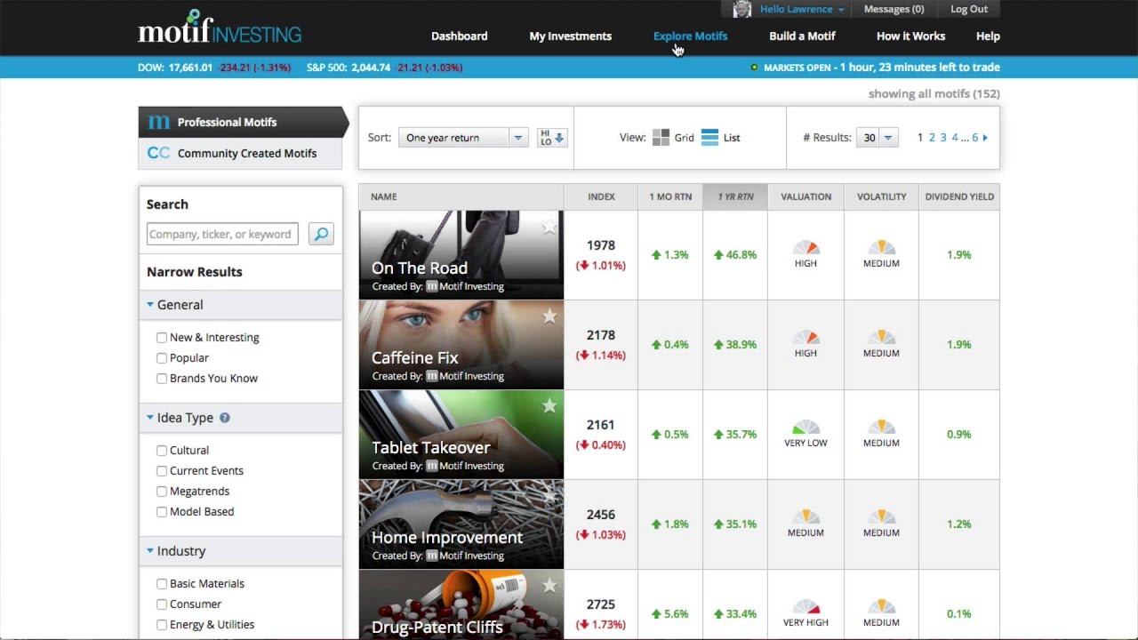Viewport: 1138px width, 640px height.
Task: Check the Megatrends idea type
Action: click(x=162, y=492)
